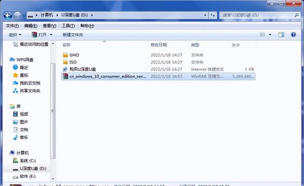Click the Internet 快捷方式 type cell
Viewport: 304px width, 186px height.
click(207, 69)
